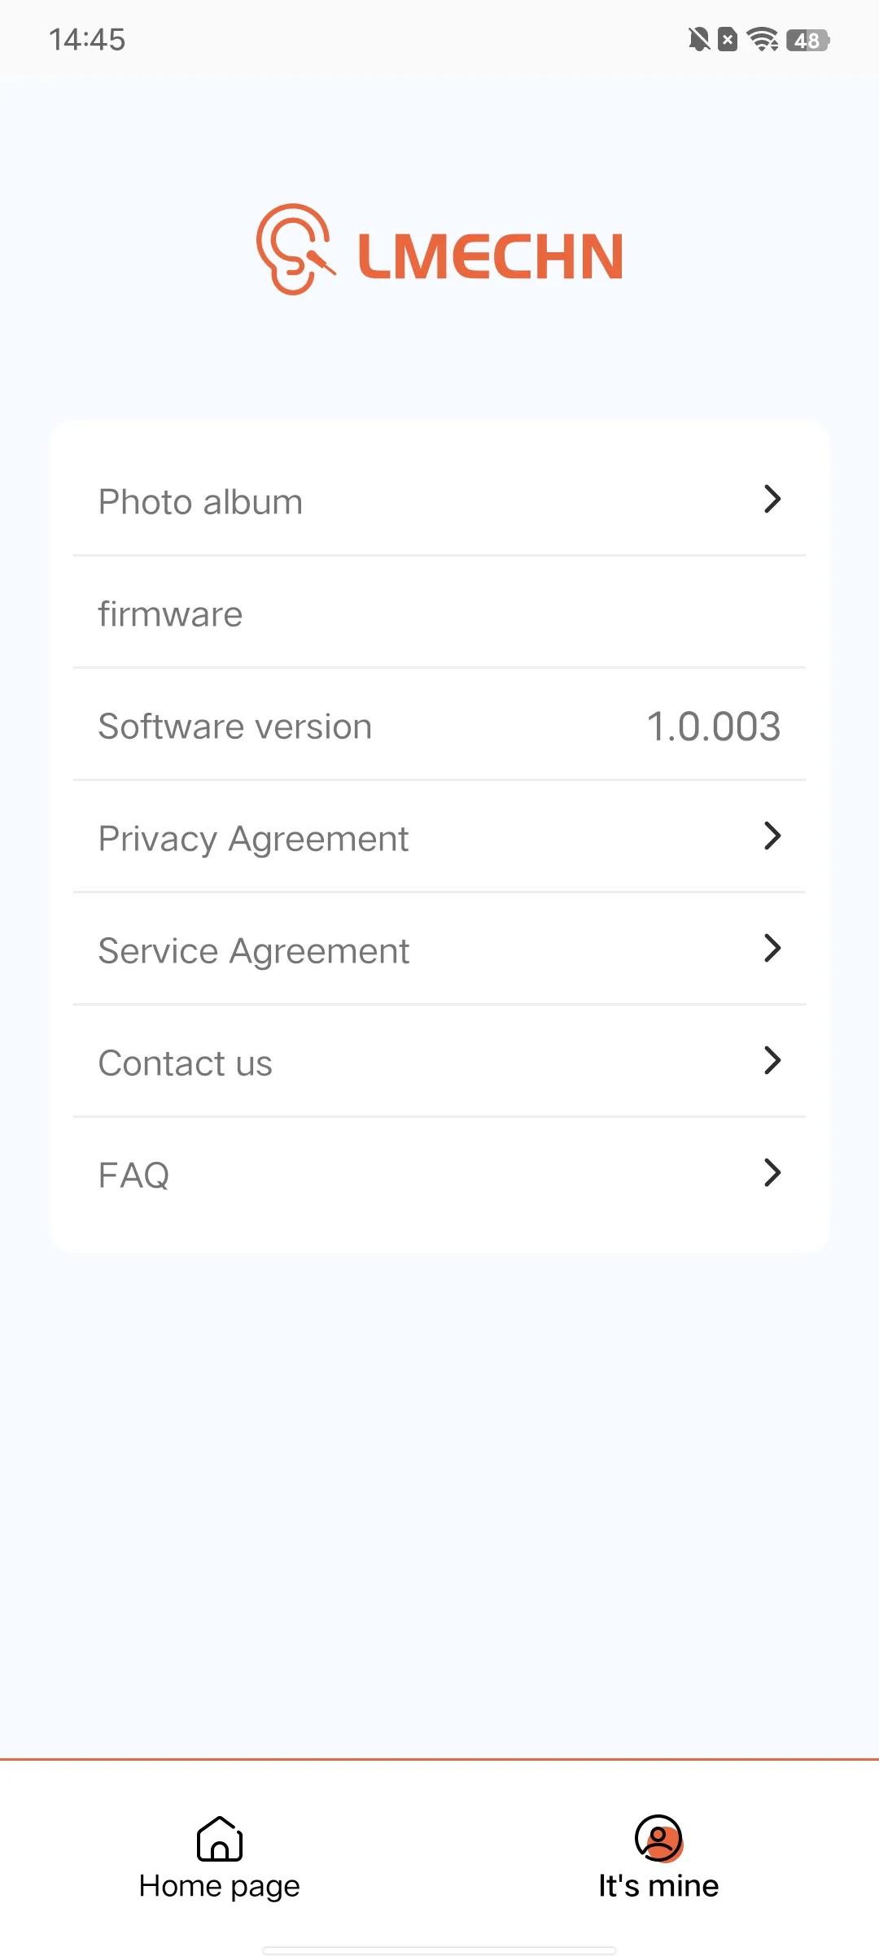Expand Photo album with its chevron

772,499
